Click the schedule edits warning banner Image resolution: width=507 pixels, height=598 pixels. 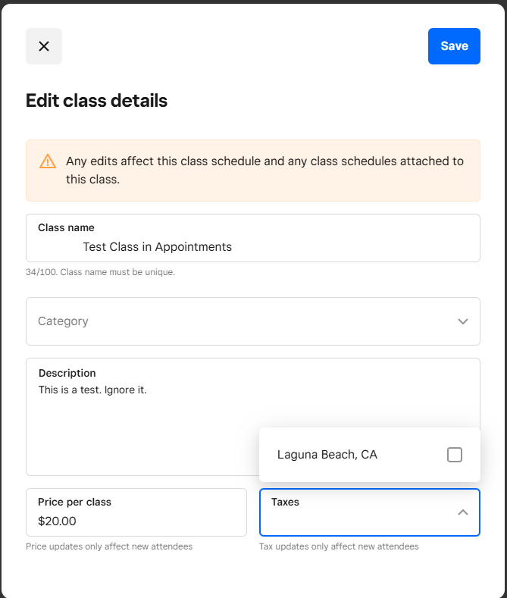(x=253, y=171)
